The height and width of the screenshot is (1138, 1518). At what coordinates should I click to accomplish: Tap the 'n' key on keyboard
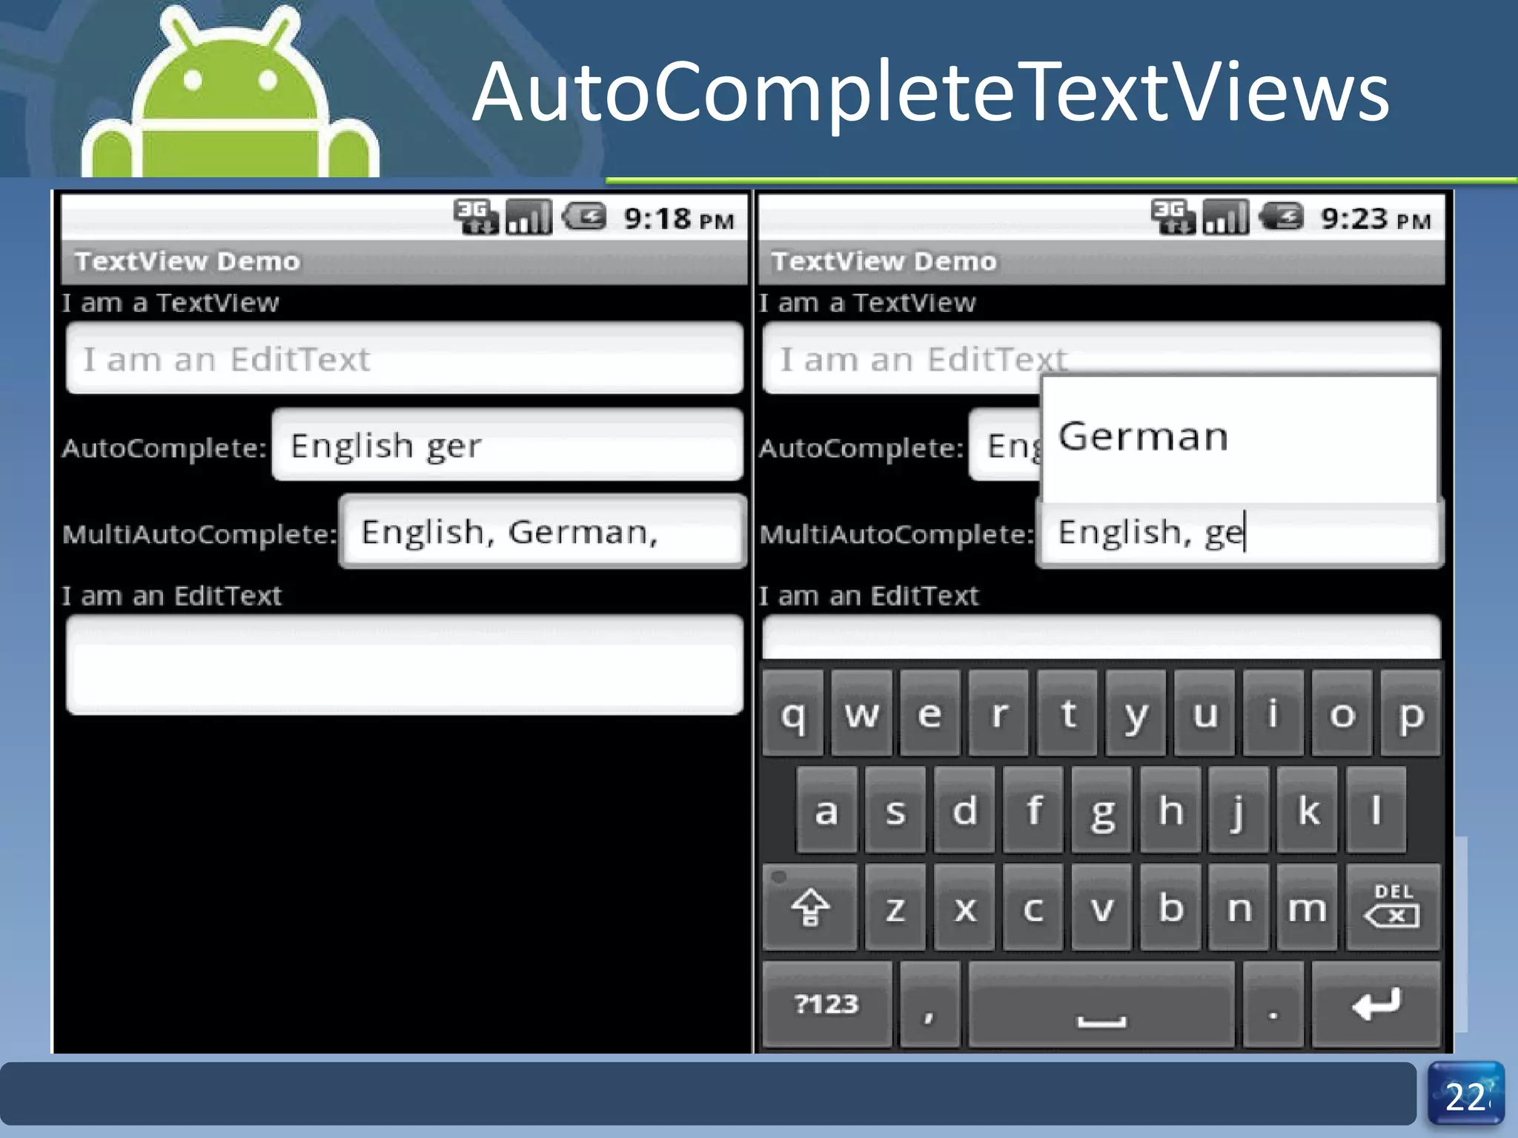pos(1239,907)
